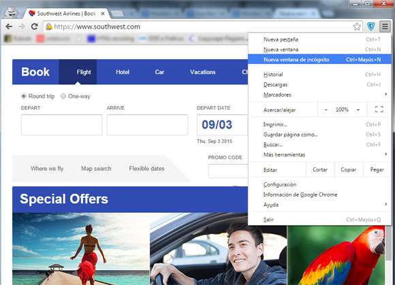Toggle fullscreen mode in the zoom row
Viewport: 395px width, 285px height.
coord(379,110)
